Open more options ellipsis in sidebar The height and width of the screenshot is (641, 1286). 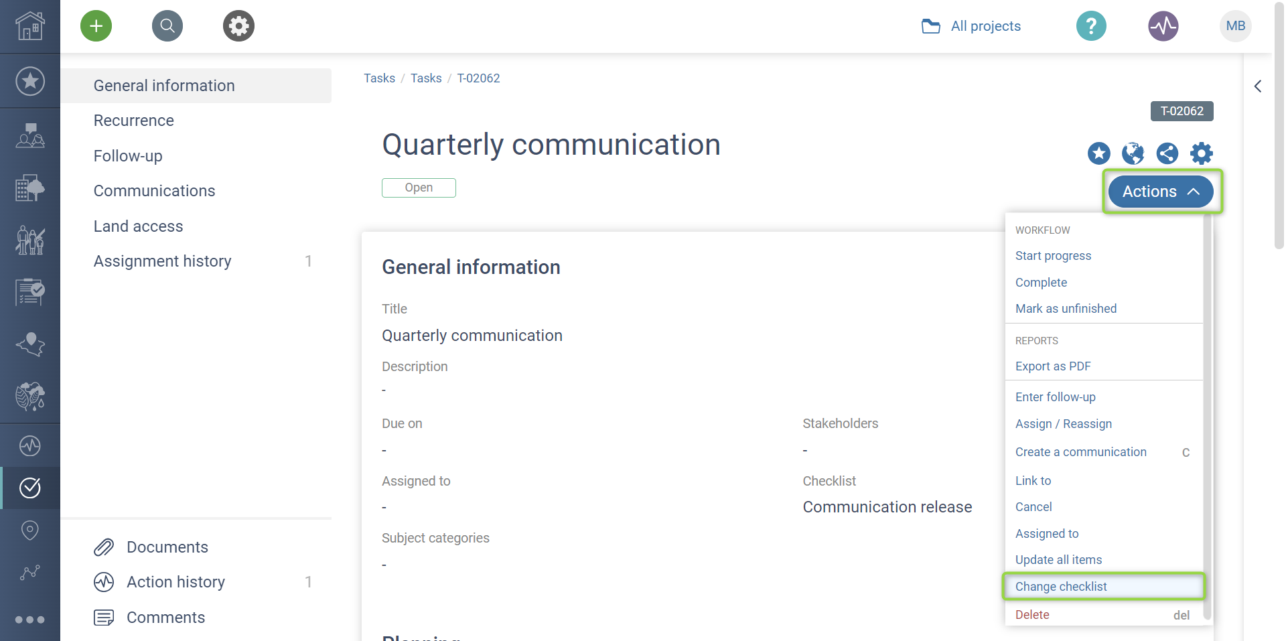click(30, 620)
